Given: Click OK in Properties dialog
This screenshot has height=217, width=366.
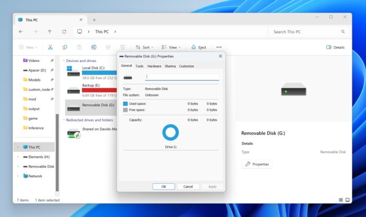Looking at the screenshot, I should pos(164,186).
